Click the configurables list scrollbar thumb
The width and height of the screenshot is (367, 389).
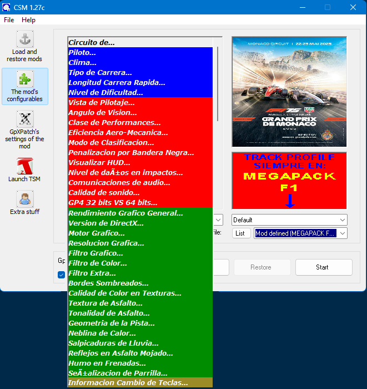(x=218, y=84)
